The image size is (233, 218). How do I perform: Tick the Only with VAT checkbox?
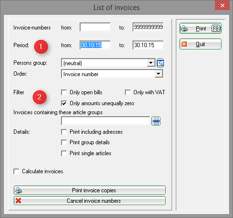pyautogui.click(x=128, y=92)
